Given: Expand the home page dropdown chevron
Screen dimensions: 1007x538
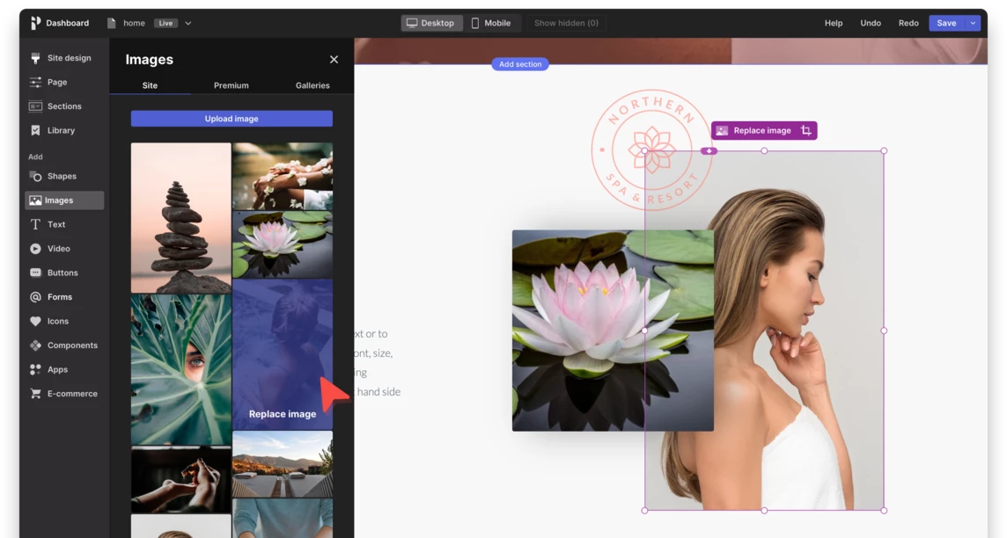Looking at the screenshot, I should pyautogui.click(x=188, y=23).
